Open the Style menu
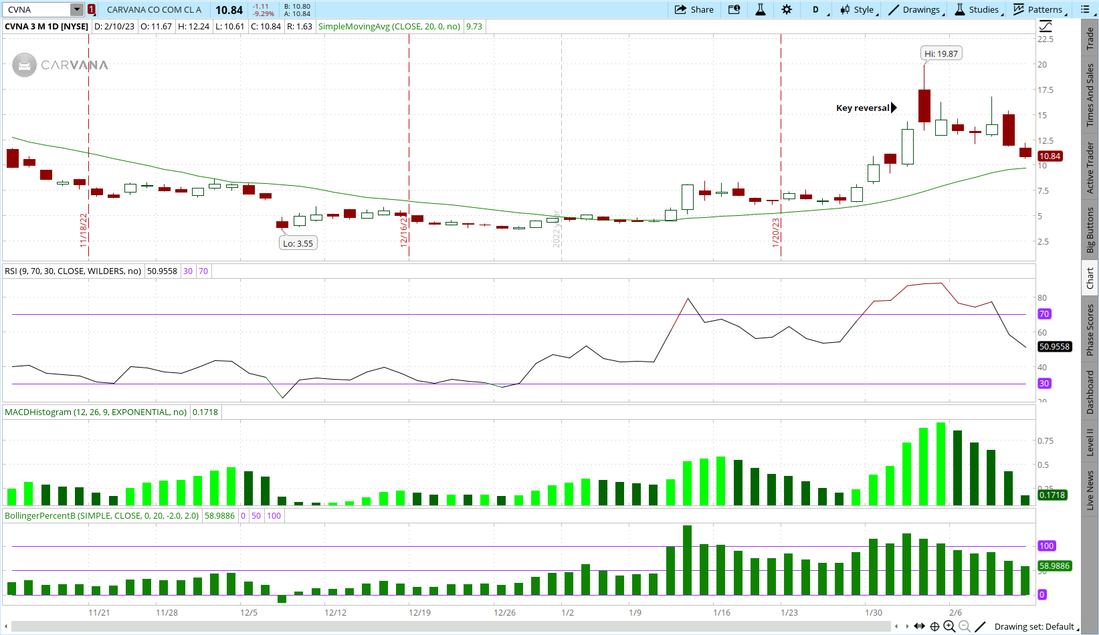Screen dimensions: 1099x635 tap(858, 9)
